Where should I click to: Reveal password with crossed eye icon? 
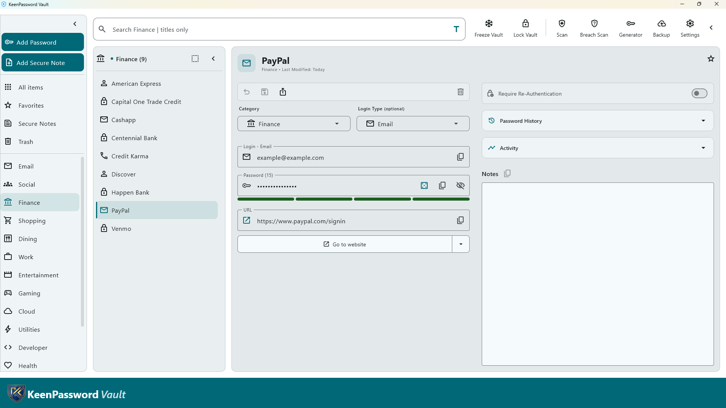point(460,185)
